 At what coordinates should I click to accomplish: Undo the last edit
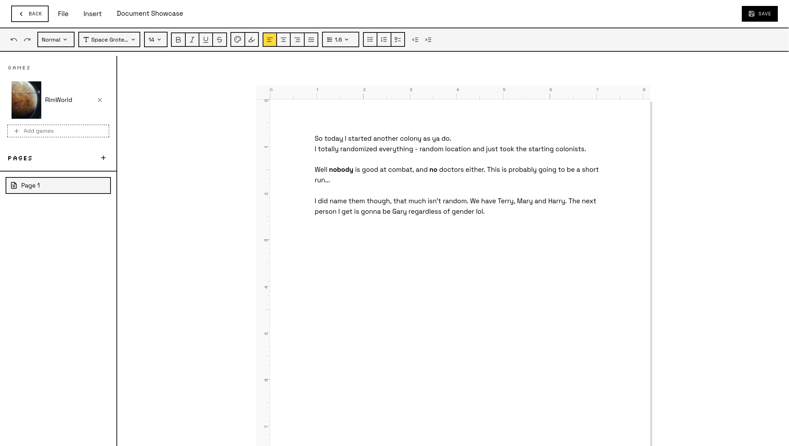pos(14,39)
